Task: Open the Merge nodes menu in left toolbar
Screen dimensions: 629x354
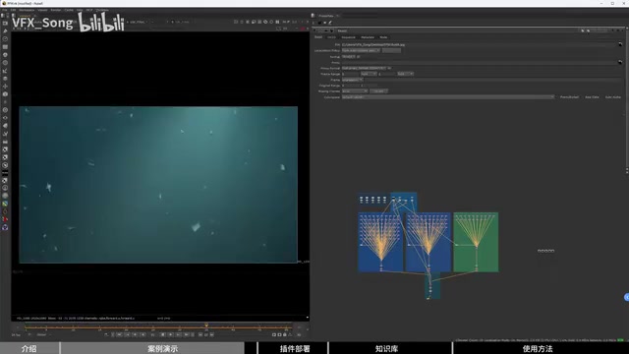Action: [x=5, y=79]
